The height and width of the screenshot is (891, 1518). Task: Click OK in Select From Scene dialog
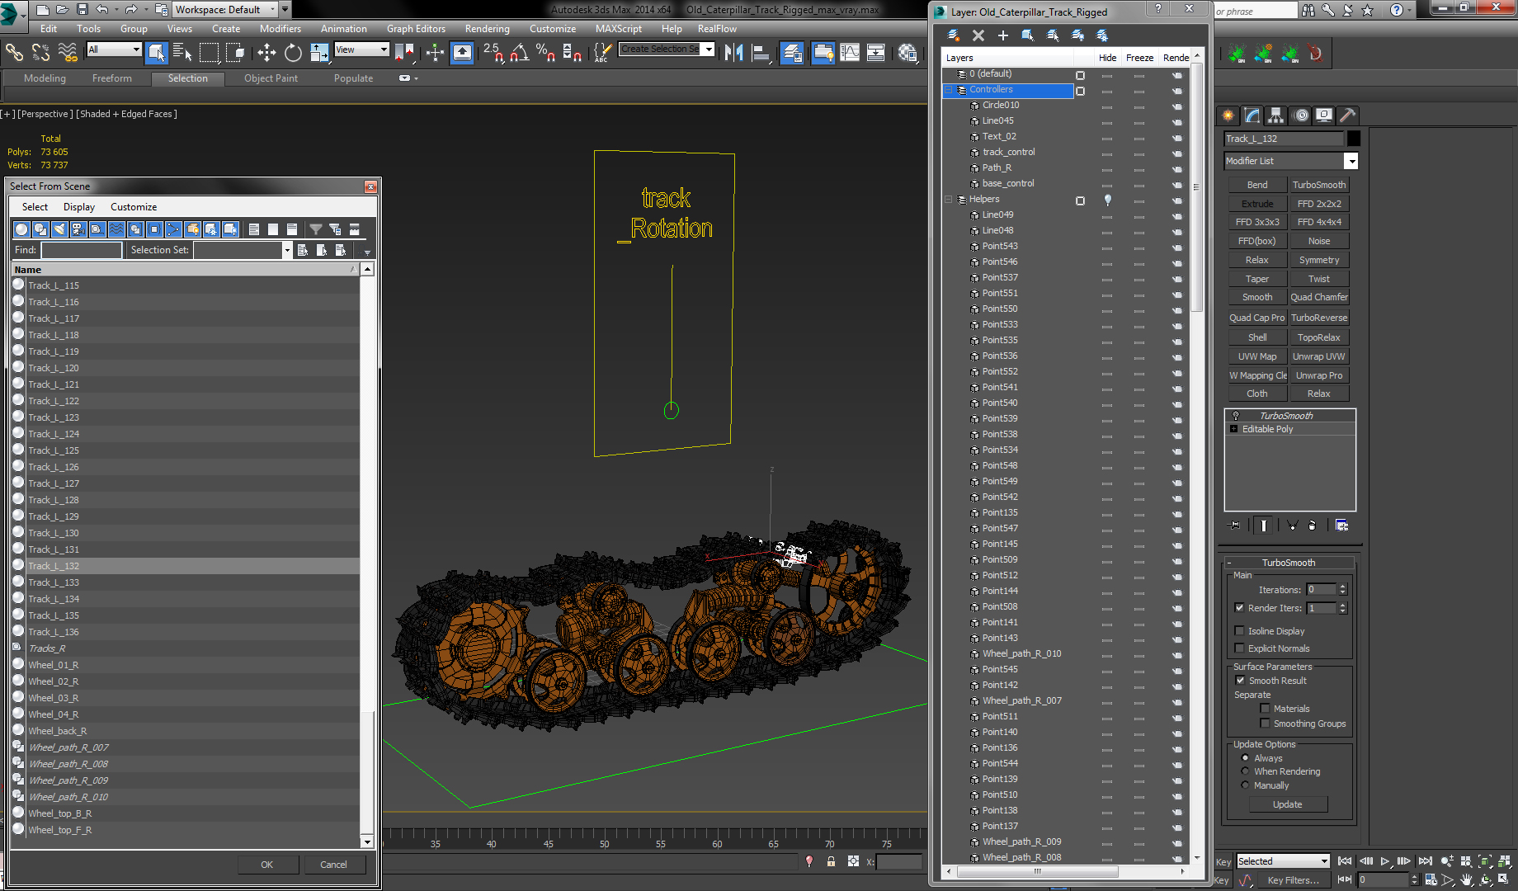coord(266,865)
